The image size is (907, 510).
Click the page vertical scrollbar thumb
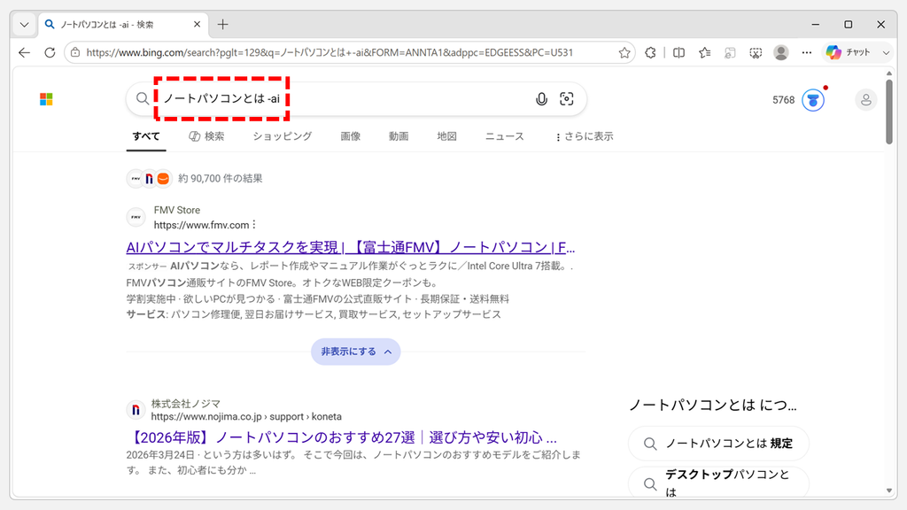coord(889,112)
